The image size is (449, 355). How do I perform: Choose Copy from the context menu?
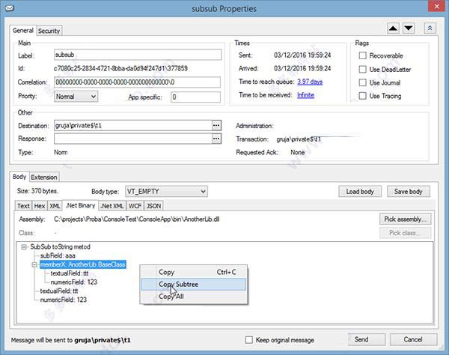coord(194,272)
